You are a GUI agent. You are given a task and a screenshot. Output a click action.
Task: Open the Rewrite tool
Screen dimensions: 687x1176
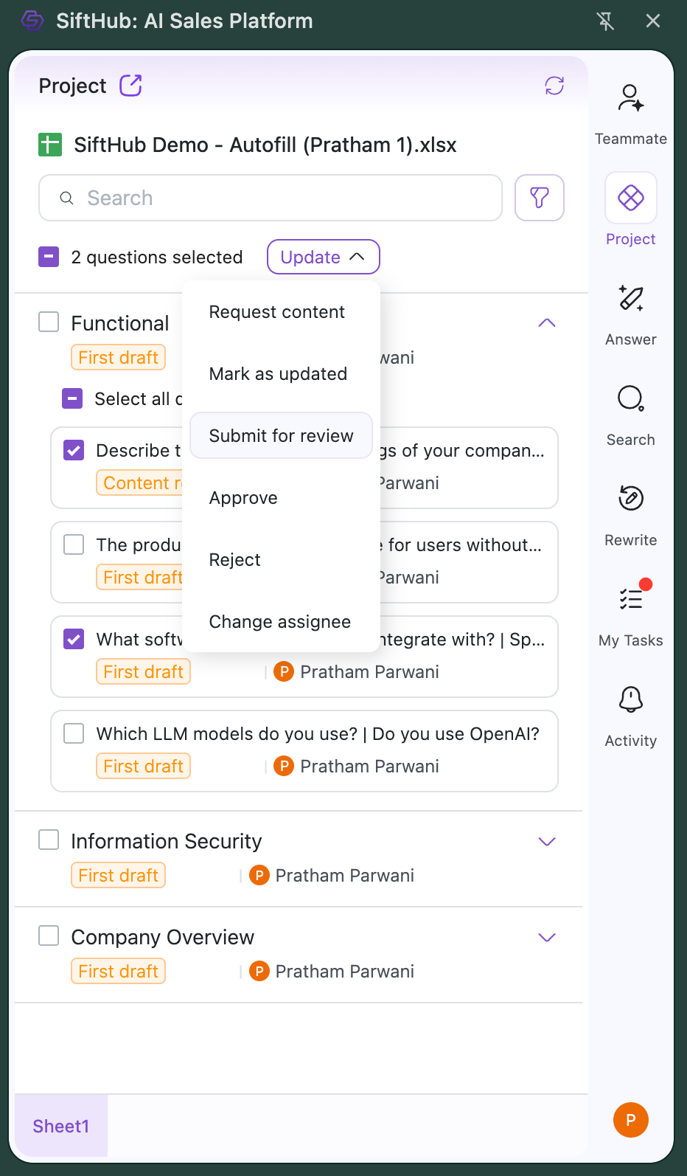(x=630, y=499)
